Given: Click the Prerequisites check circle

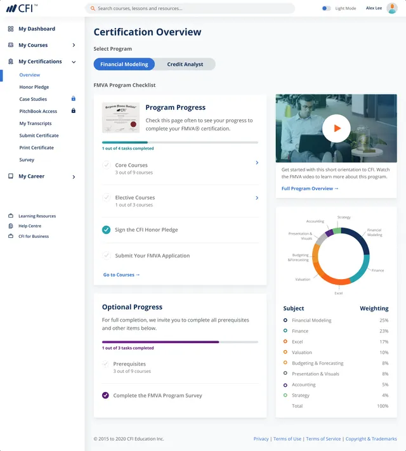Looking at the screenshot, I should (105, 364).
